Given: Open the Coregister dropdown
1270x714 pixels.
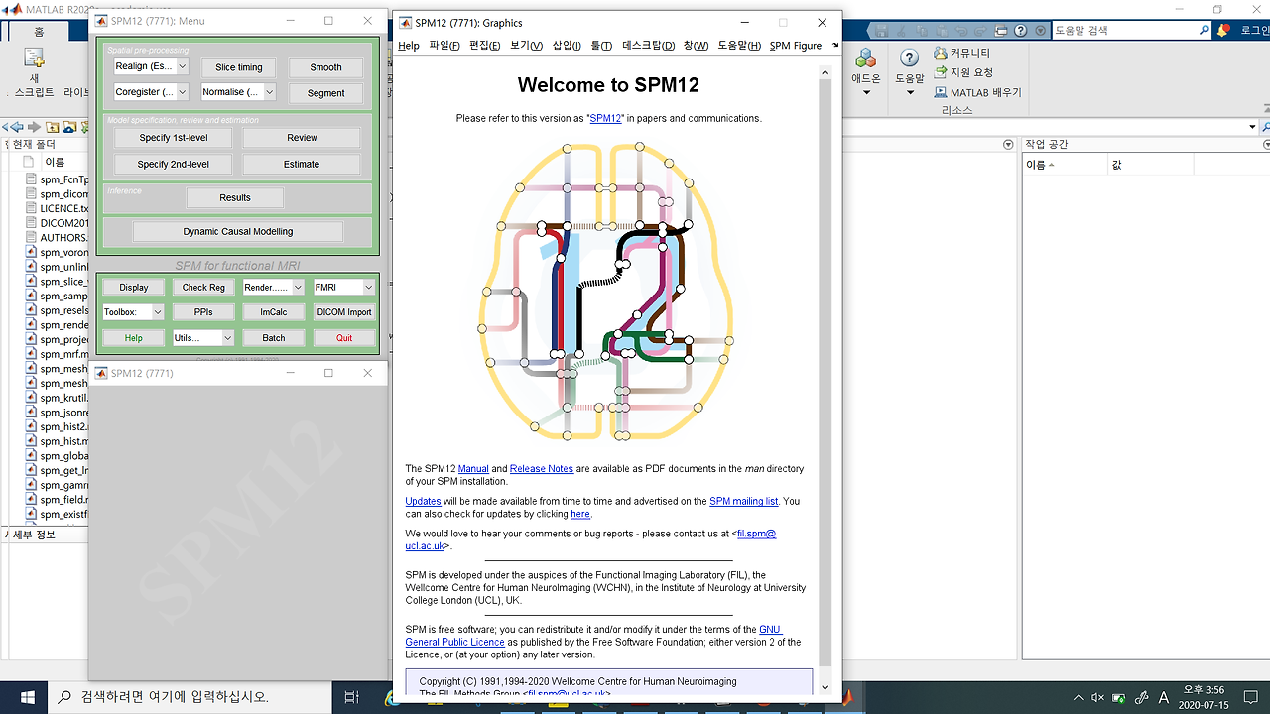Looking at the screenshot, I should point(151,91).
